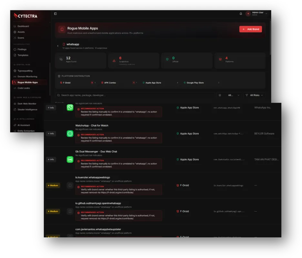The height and width of the screenshot is (258, 302).
Task: Click F-Droid on io.github.subhamtyagi row
Action: [x=183, y=211]
